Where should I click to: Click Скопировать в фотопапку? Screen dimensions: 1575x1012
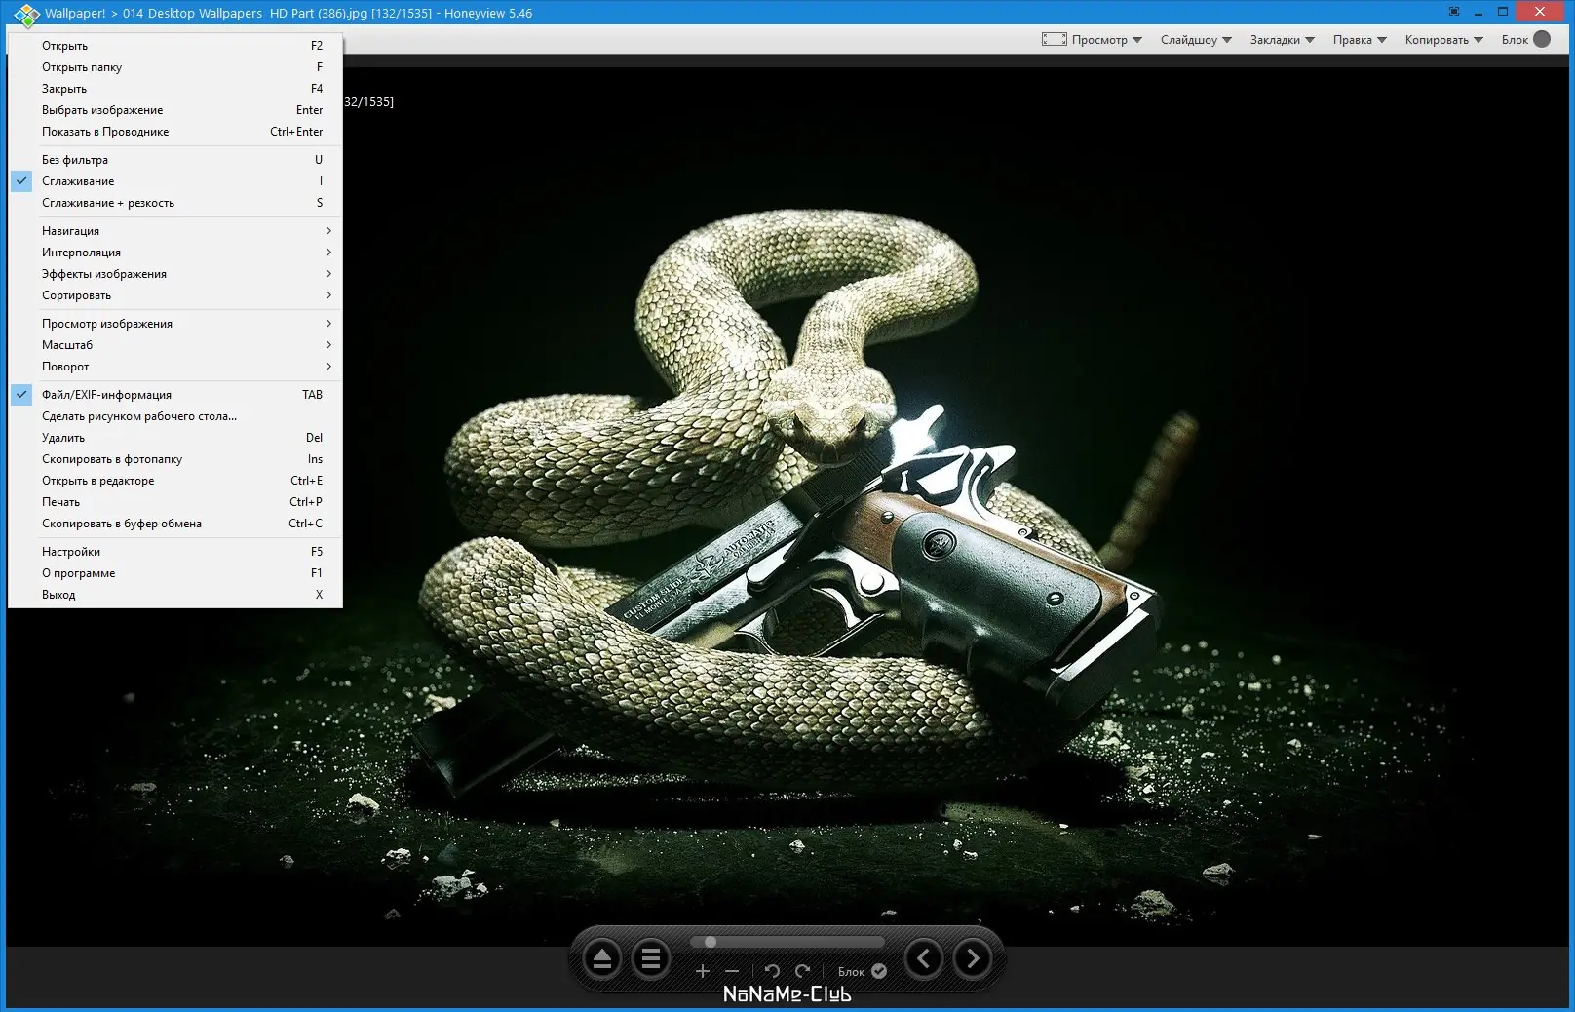[175, 459]
